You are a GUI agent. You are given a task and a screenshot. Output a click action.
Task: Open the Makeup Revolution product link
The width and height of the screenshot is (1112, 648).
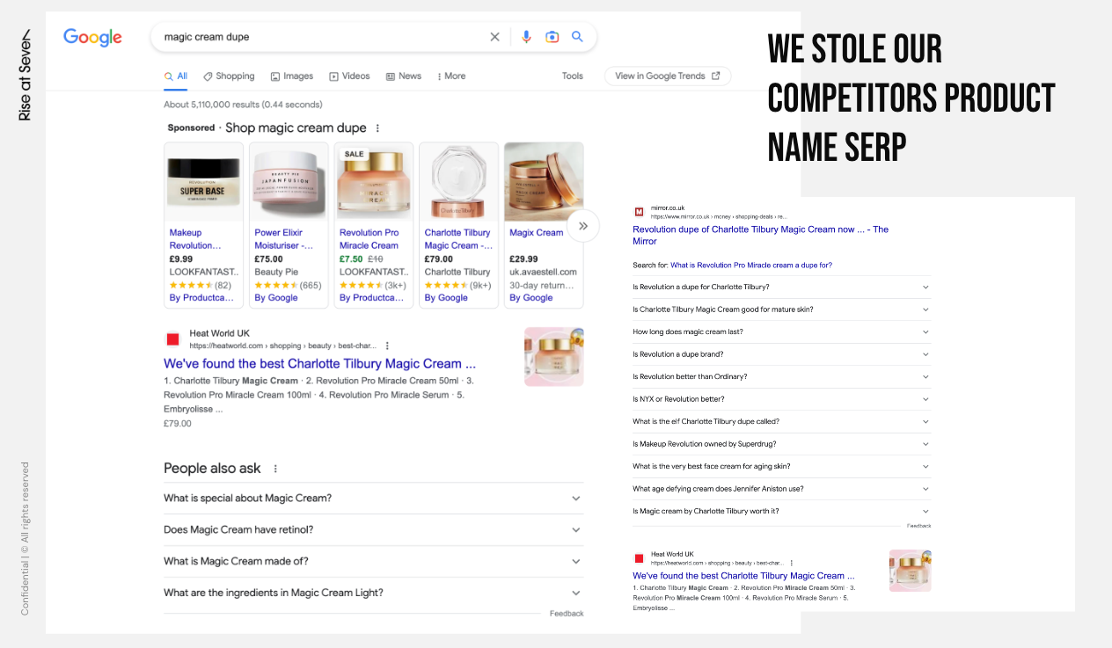(x=195, y=239)
